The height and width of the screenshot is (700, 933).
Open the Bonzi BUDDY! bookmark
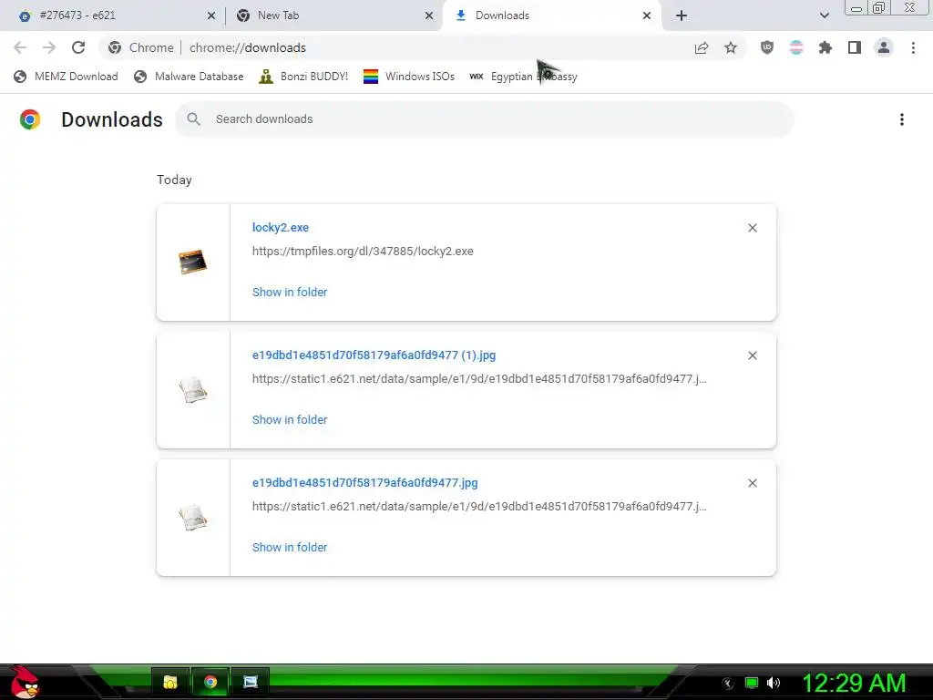pyautogui.click(x=303, y=77)
